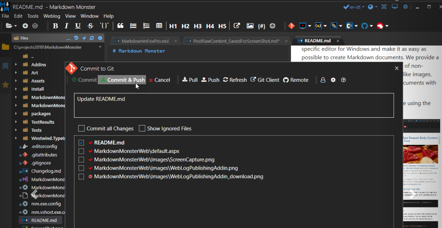Click the RSS weblog toolbar icon
442x228 pixels.
point(334,26)
